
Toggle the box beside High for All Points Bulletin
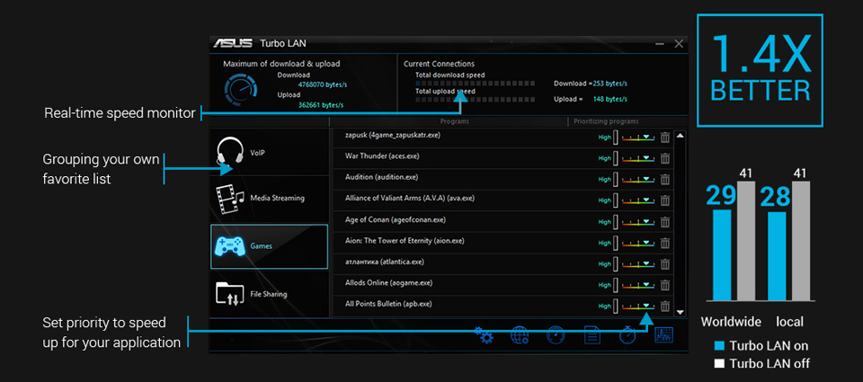click(616, 306)
